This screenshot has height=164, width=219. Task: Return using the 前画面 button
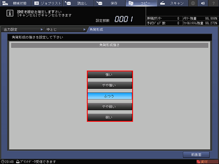tap(196, 155)
